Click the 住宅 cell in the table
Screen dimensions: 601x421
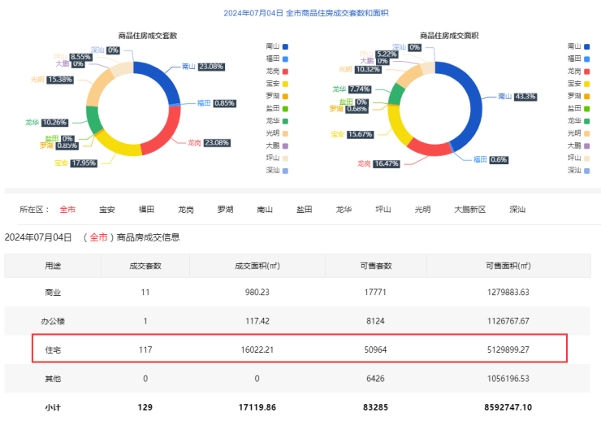point(52,349)
